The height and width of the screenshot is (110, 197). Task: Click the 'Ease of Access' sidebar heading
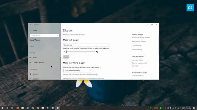click(34, 40)
